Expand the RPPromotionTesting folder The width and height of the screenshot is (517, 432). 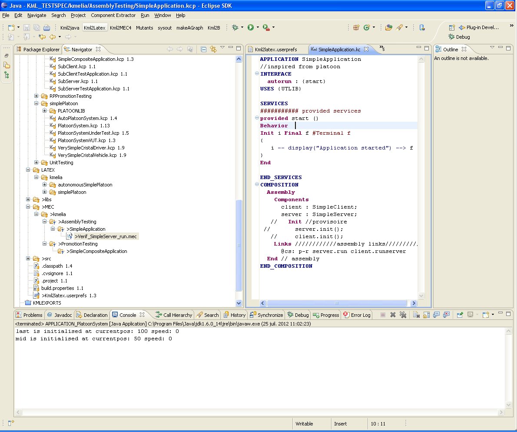(36, 96)
